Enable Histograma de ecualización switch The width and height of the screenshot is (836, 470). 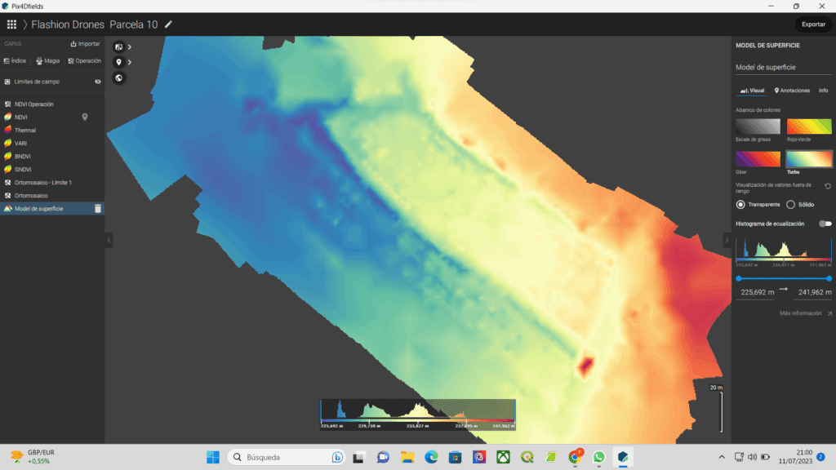click(825, 224)
